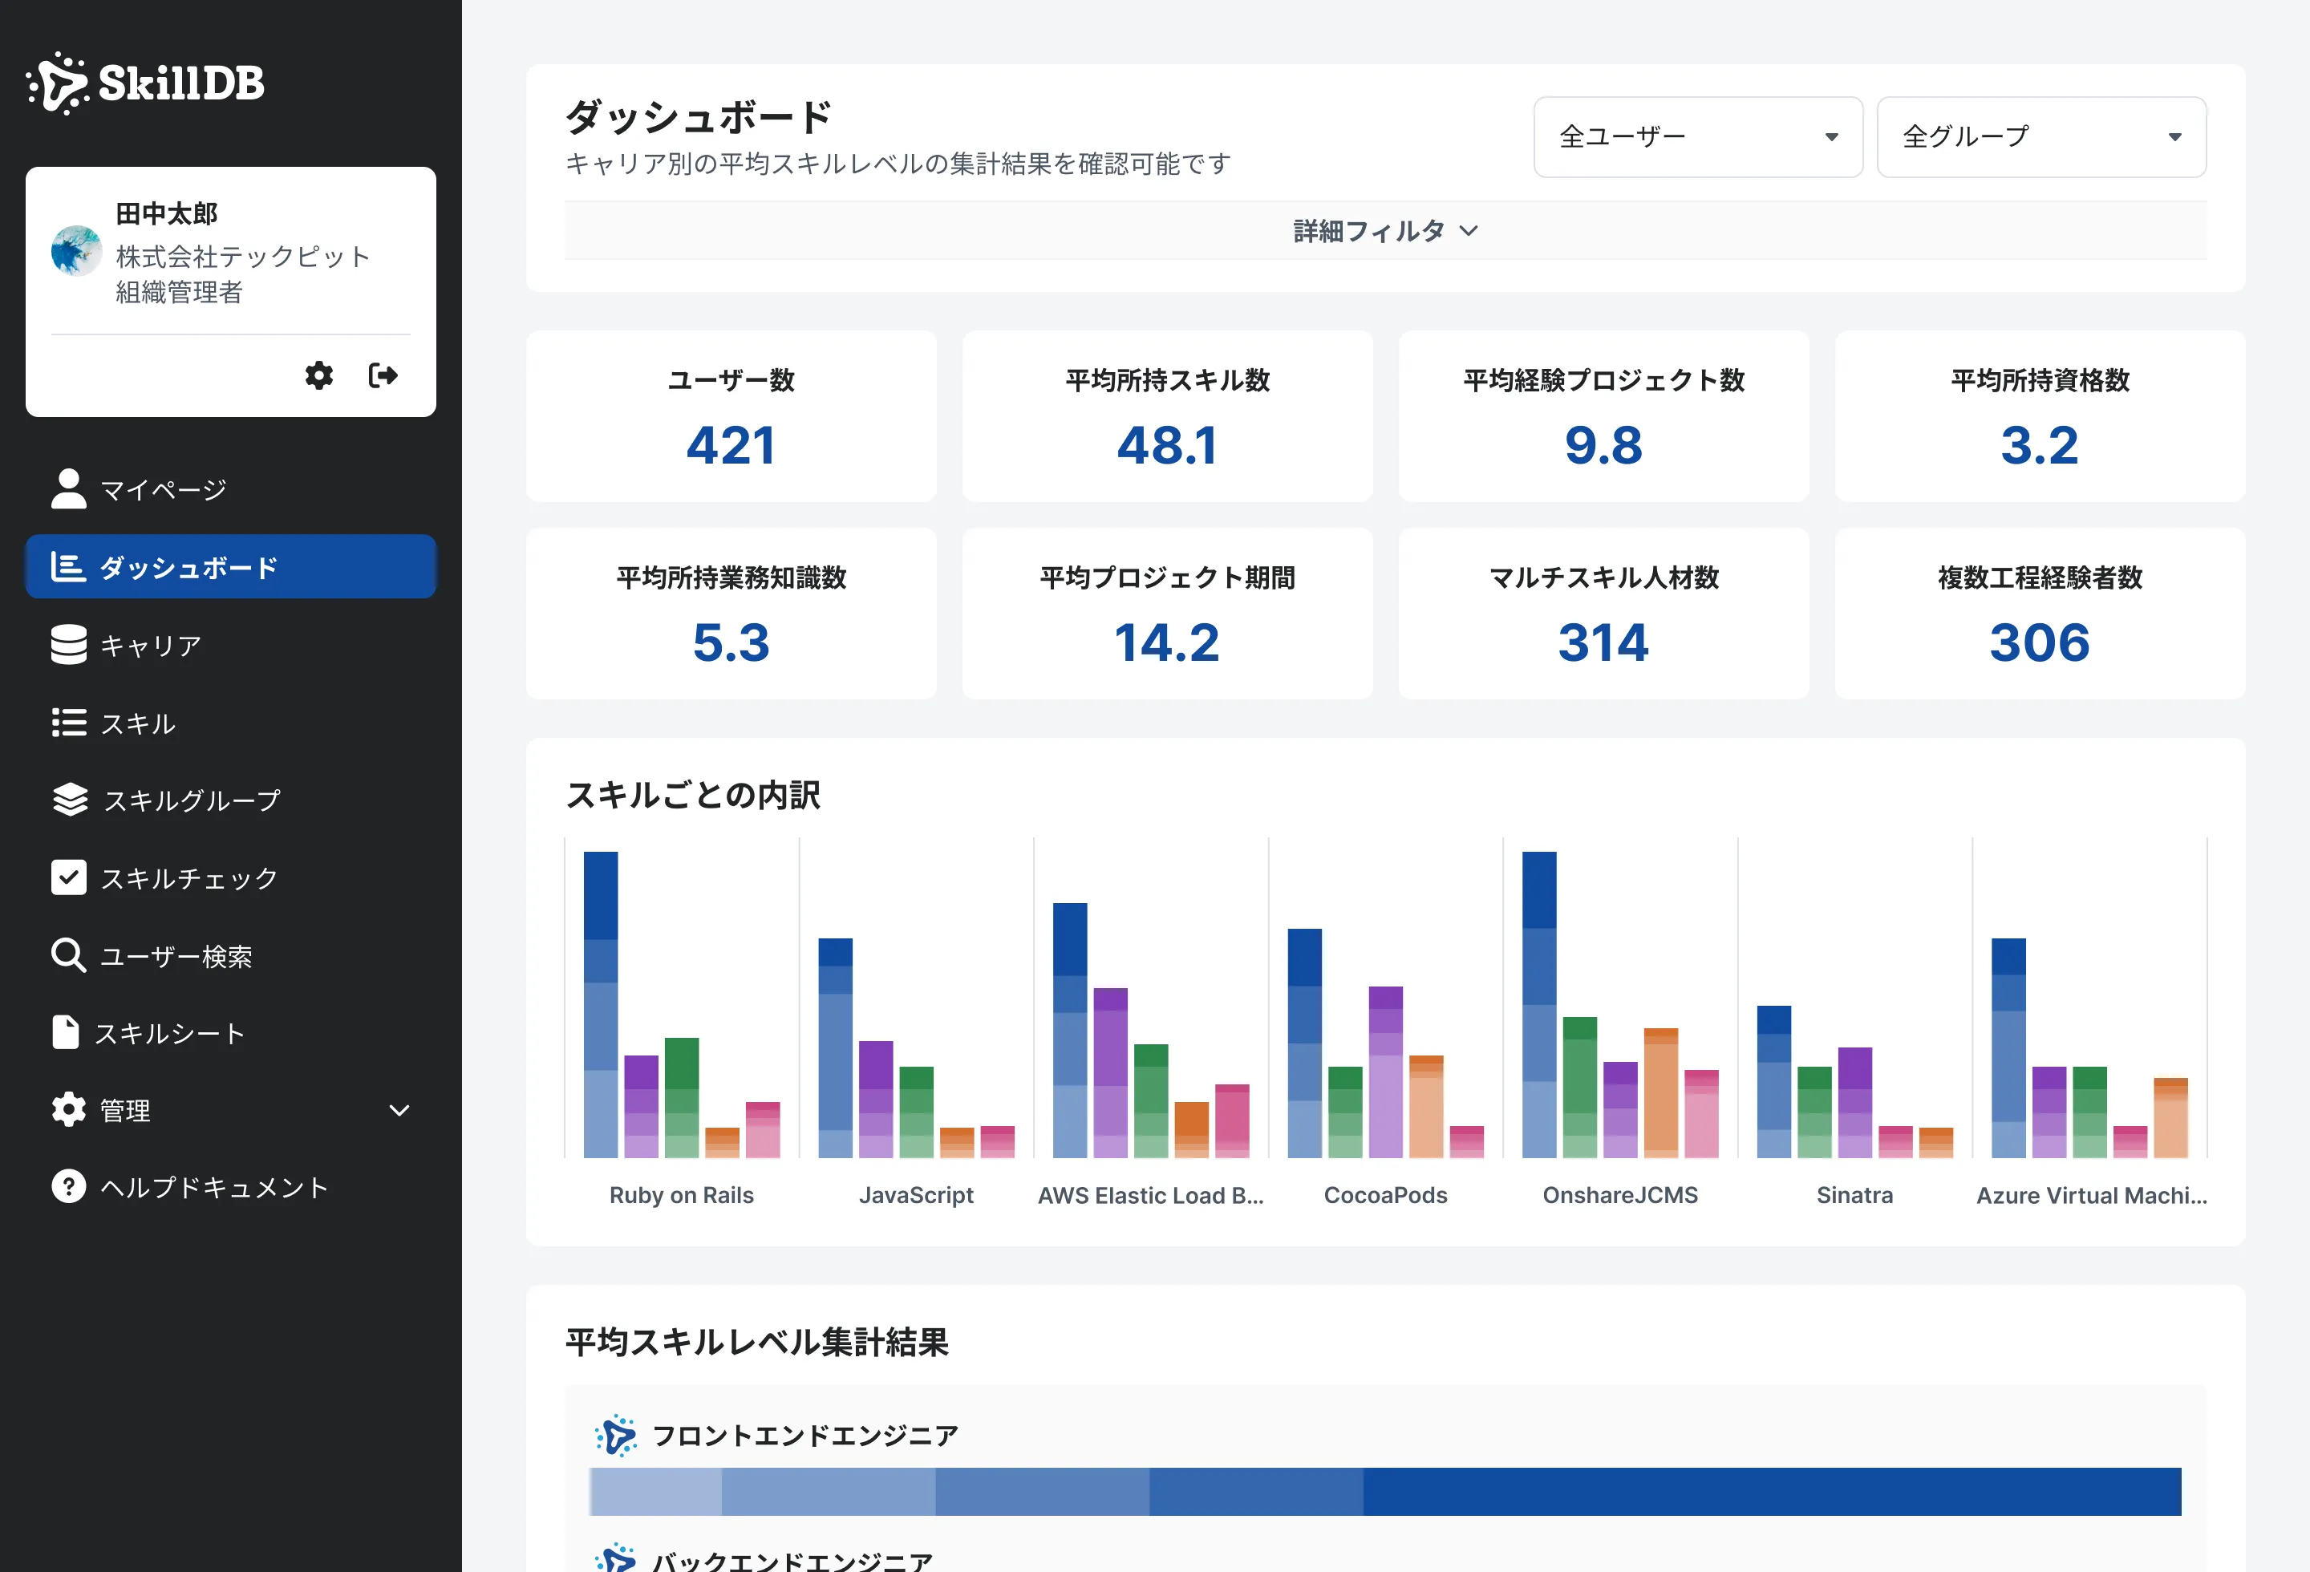This screenshot has width=2310, height=1572.
Task: Go to キャリア menu label
Action: 151,646
